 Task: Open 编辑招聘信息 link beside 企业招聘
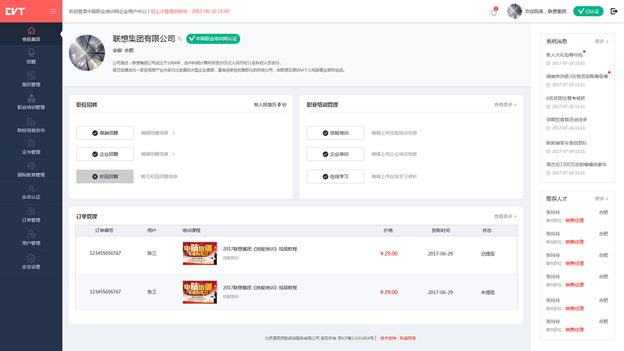click(x=158, y=154)
